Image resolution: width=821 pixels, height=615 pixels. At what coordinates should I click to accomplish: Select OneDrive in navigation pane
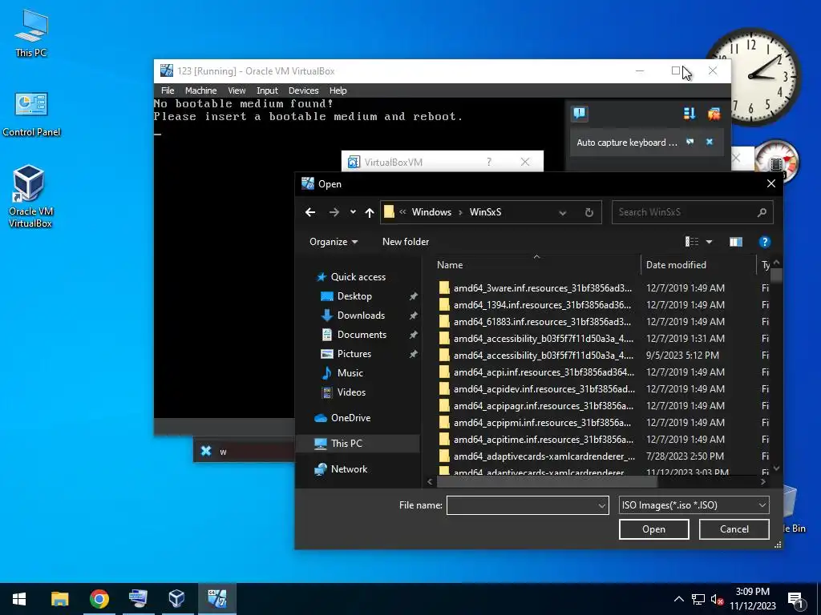[350, 418]
